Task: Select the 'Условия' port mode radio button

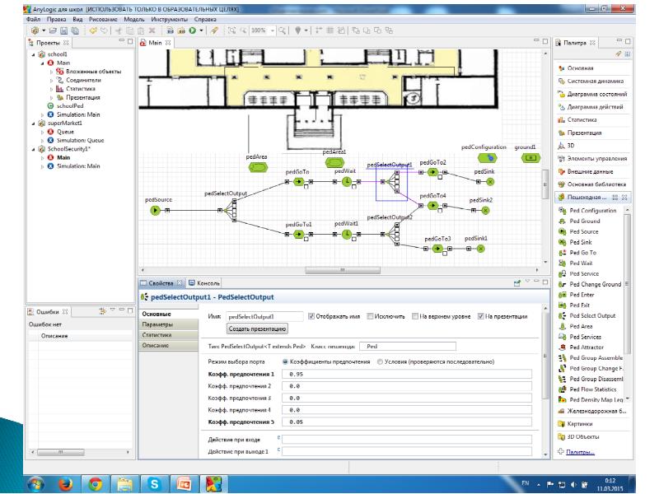Action: 380,361
